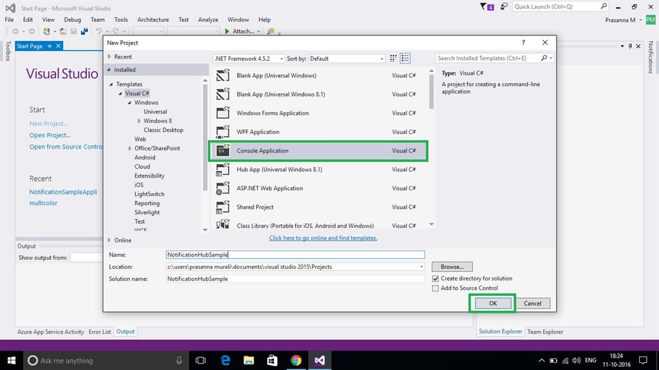Click the Cortana Ask me anything box
The height and width of the screenshot is (370, 659).
105,360
